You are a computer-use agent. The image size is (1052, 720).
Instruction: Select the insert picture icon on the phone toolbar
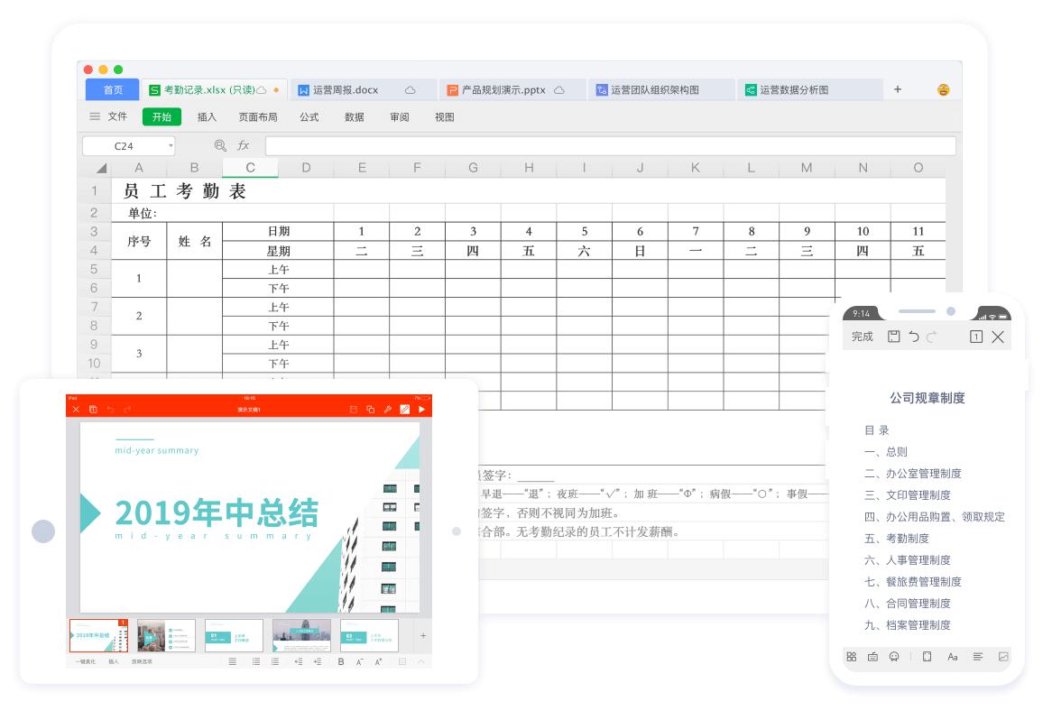tap(1003, 657)
